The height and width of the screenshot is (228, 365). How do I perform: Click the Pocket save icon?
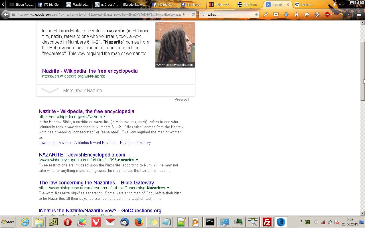coord(276,15)
